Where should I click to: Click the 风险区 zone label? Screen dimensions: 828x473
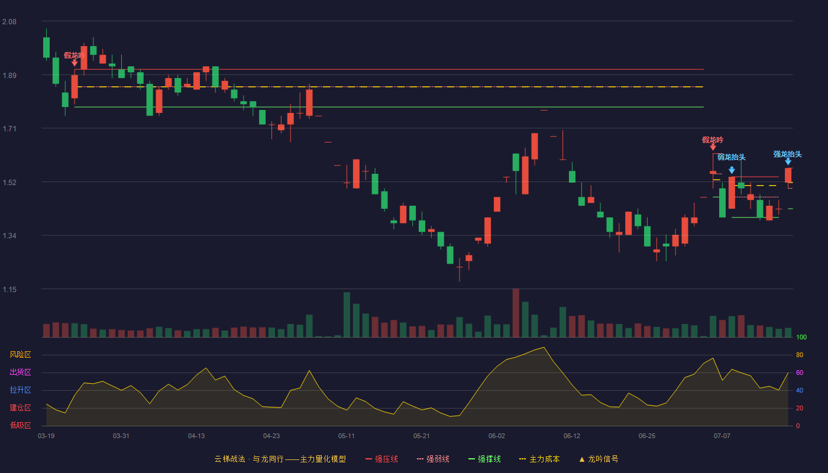click(x=20, y=355)
